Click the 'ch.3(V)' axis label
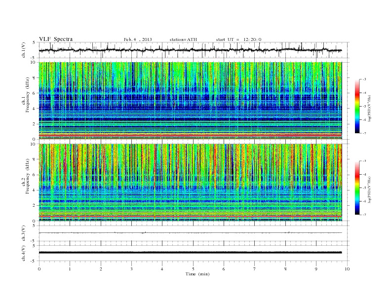The width and height of the screenshot is (391, 302). point(24,233)
